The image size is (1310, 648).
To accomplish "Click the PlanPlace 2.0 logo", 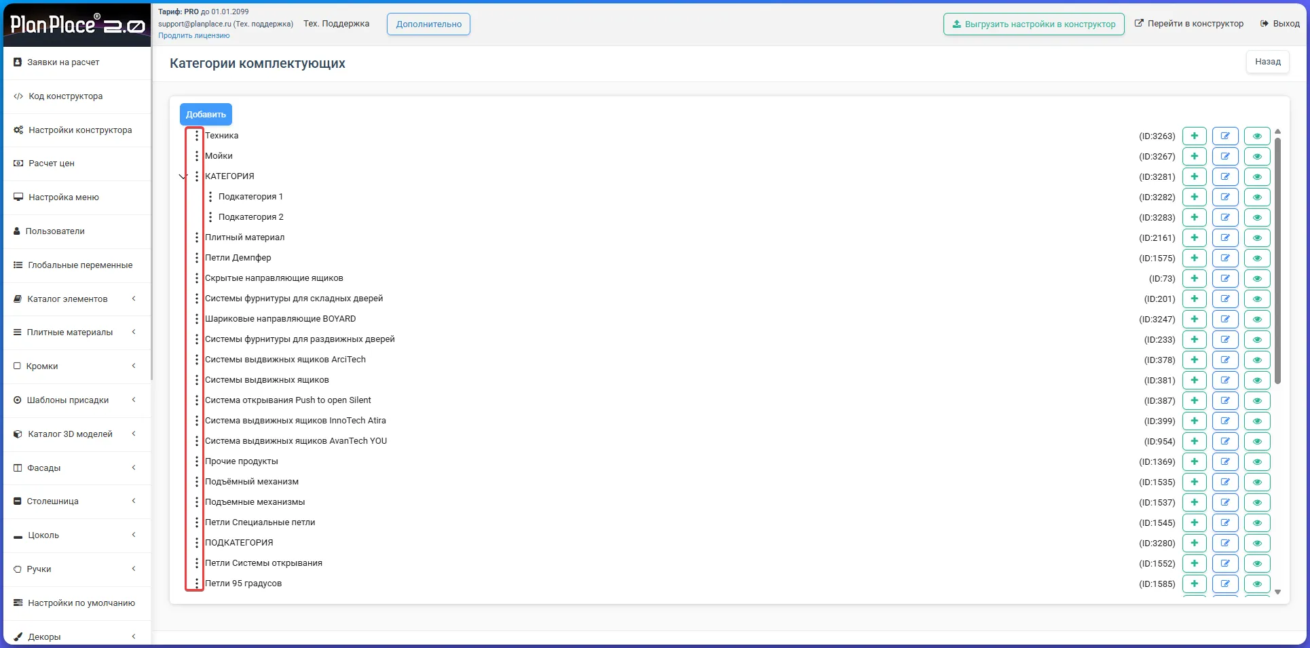I will click(77, 25).
